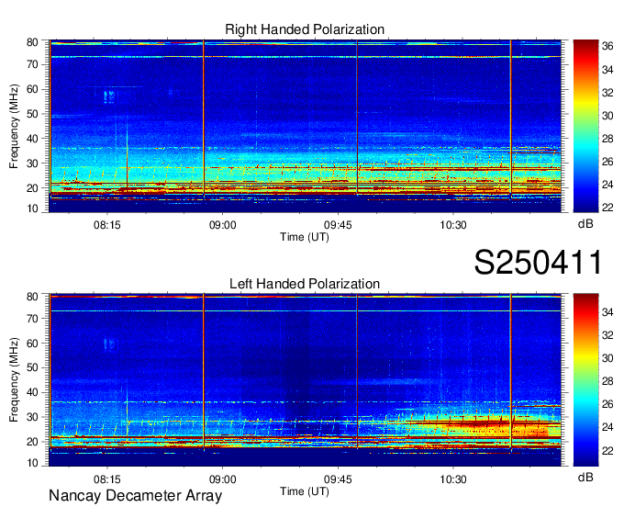Click the dB unit label below upper colorbar
The width and height of the screenshot is (624, 507).
tap(585, 223)
